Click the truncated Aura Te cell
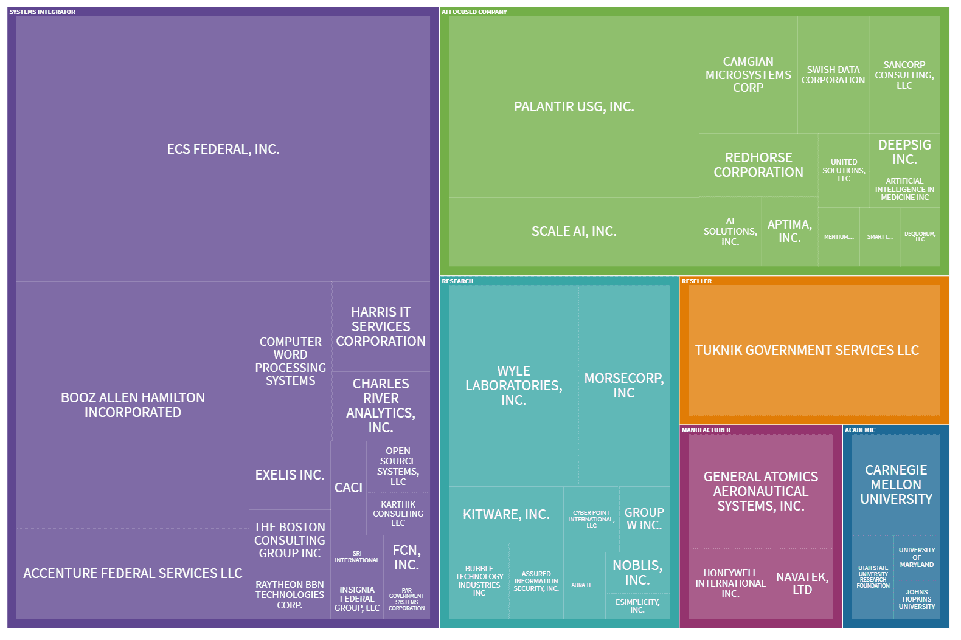The height and width of the screenshot is (640, 961). [x=584, y=585]
